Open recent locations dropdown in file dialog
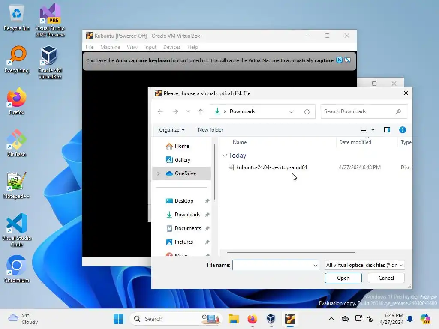This screenshot has height=329, width=439. (x=188, y=111)
